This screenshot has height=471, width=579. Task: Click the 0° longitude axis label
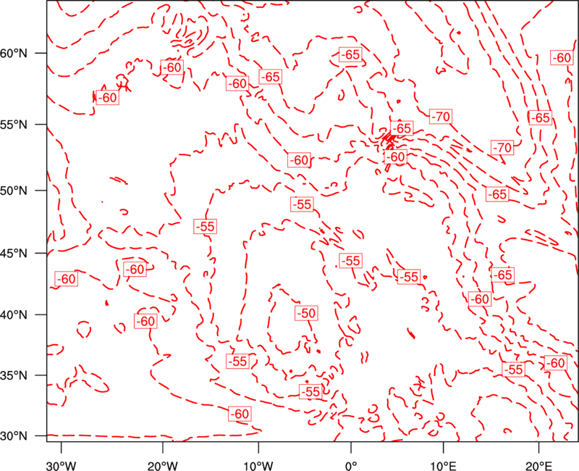tap(351, 465)
